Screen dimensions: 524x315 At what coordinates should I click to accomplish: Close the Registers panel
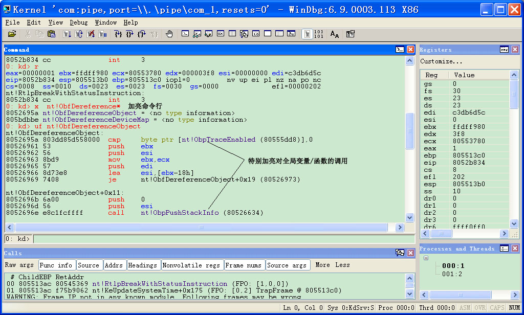click(x=515, y=50)
